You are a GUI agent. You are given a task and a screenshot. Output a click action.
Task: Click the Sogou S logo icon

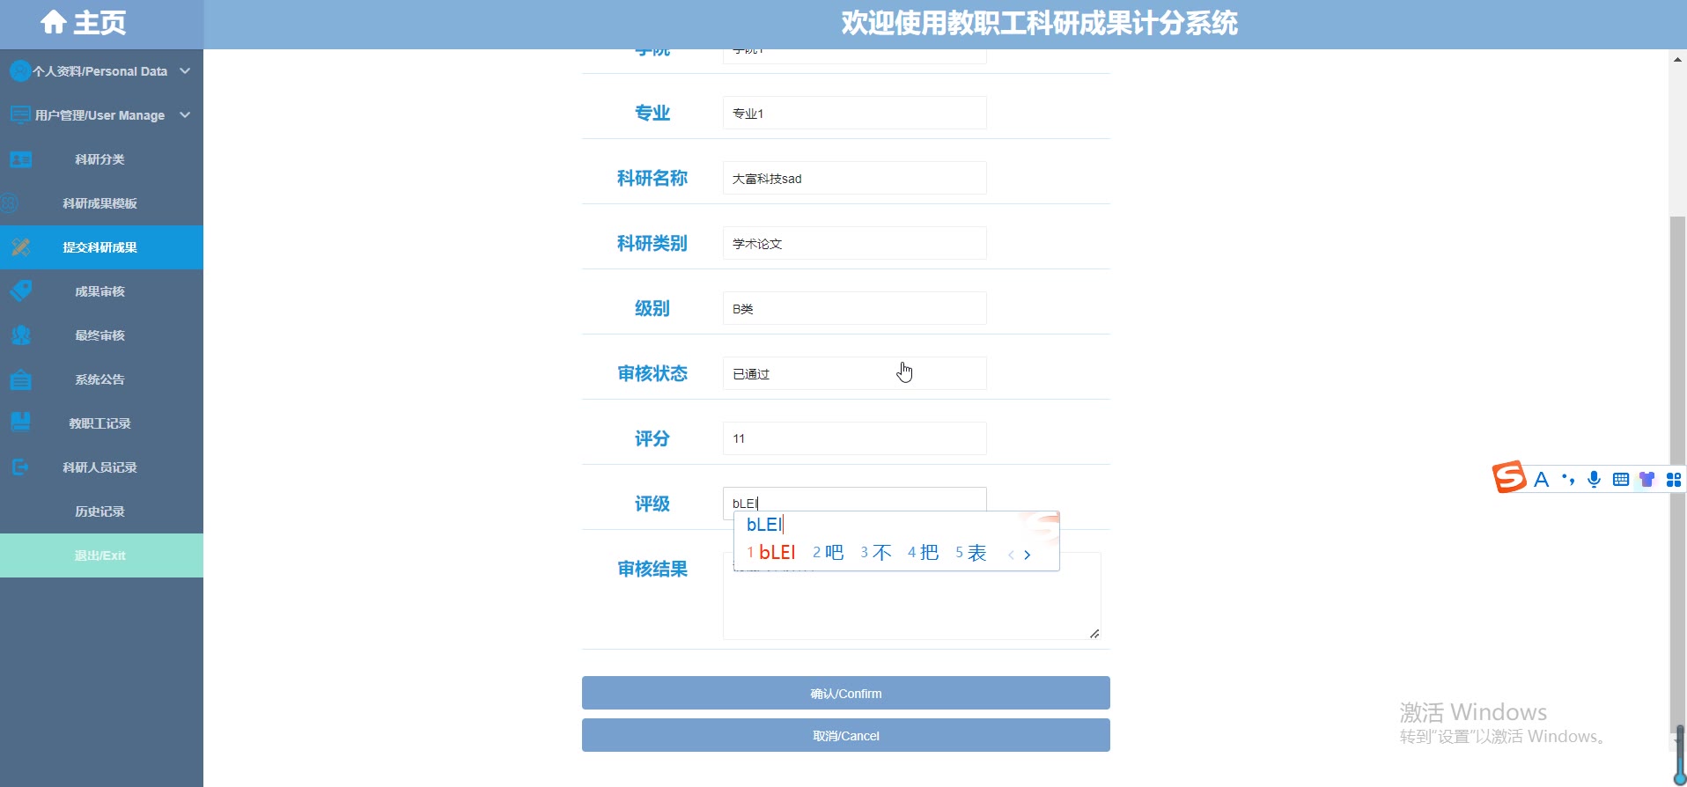pos(1509,477)
